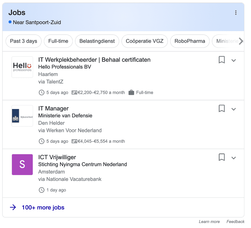The image size is (251, 228).
Task: Select Stichting Nyingma Centrum Nederland text
Action: click(x=82, y=164)
